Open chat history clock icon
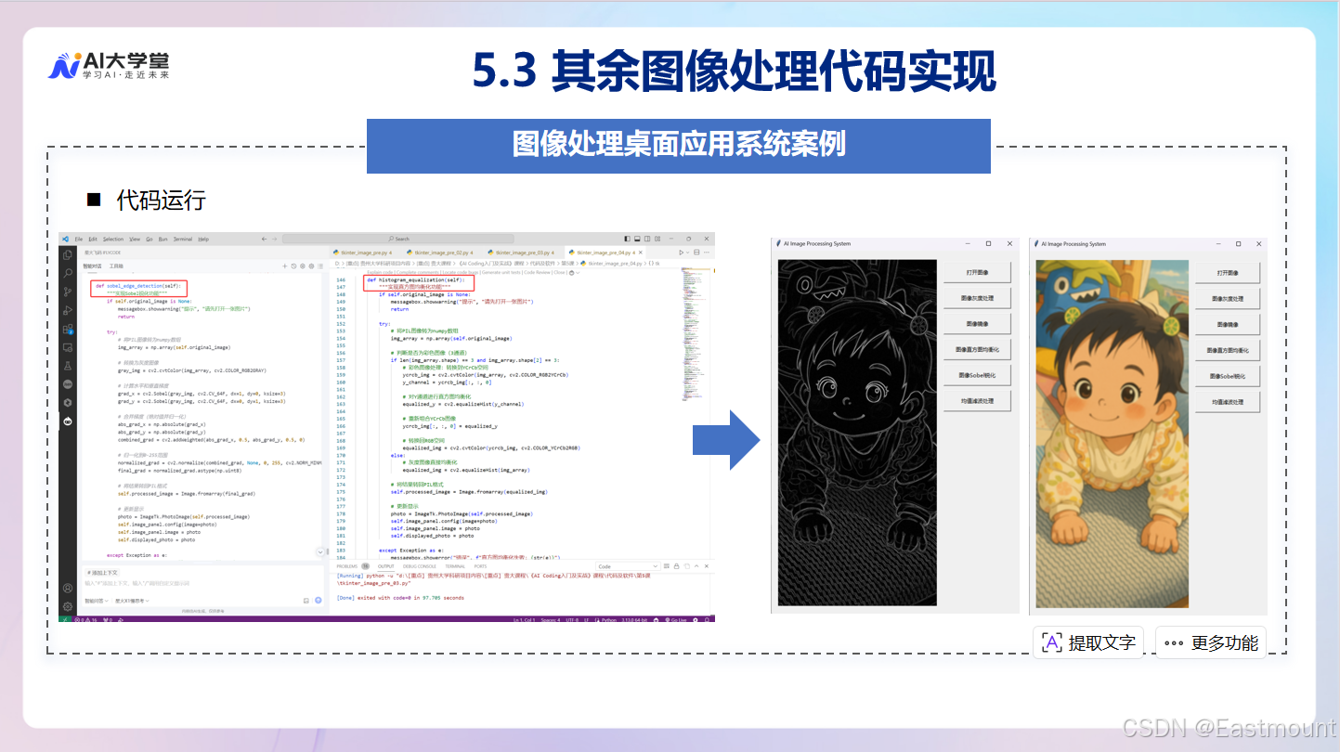 pos(293,266)
